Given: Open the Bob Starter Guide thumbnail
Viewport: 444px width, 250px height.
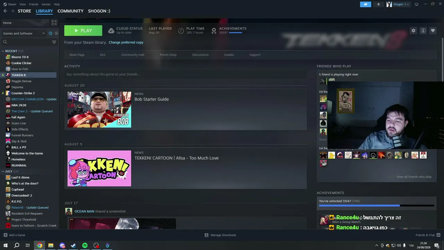Looking at the screenshot, I should [99, 110].
